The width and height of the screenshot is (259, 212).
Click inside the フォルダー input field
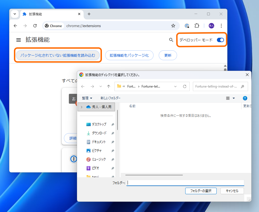(x=185, y=183)
